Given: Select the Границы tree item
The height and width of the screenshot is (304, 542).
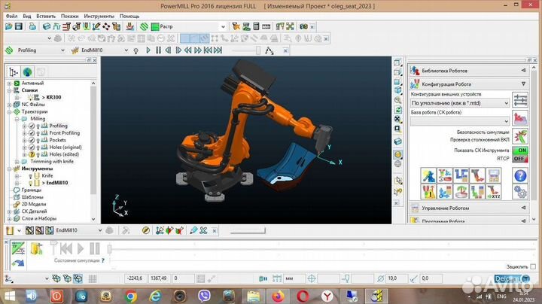Looking at the screenshot, I should click(x=31, y=190).
